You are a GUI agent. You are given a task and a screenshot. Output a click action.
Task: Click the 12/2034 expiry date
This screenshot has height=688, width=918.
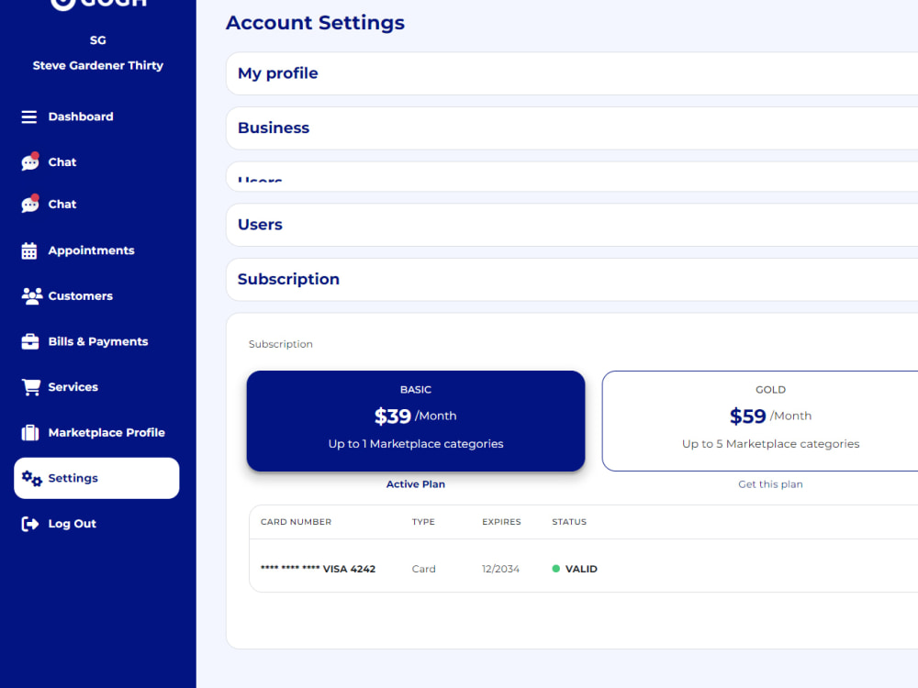coord(500,570)
